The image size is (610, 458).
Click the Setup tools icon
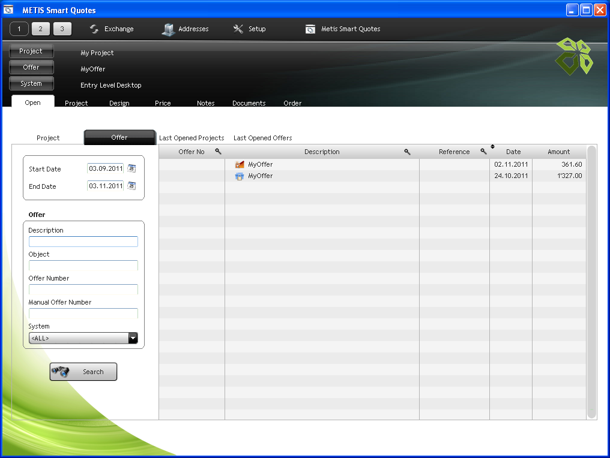coord(238,29)
